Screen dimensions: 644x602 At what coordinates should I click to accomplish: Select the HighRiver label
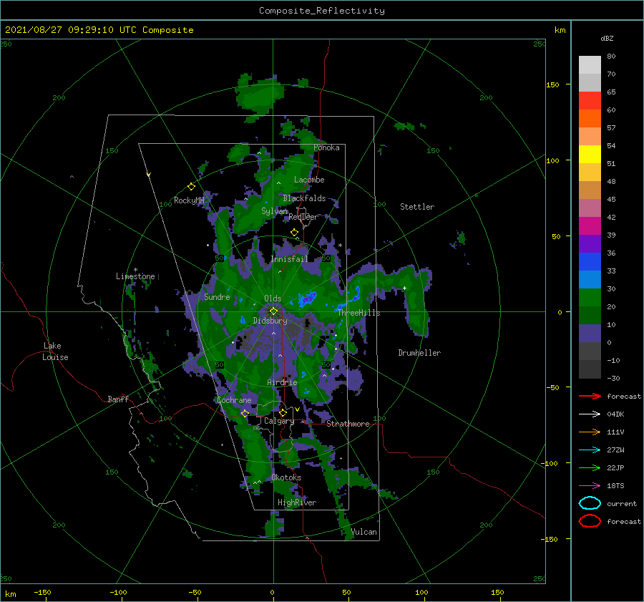[x=297, y=503]
